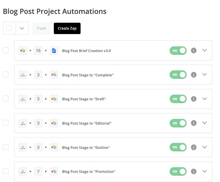
Task: Tick the checkbox beside the "Promotion" zap
Action: click(6, 171)
